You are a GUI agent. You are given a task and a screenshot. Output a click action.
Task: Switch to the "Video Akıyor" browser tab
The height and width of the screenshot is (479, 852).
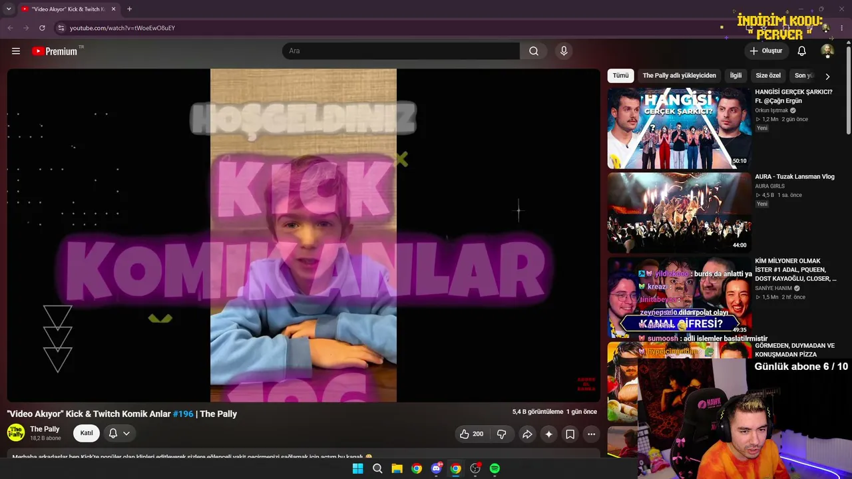[67, 9]
